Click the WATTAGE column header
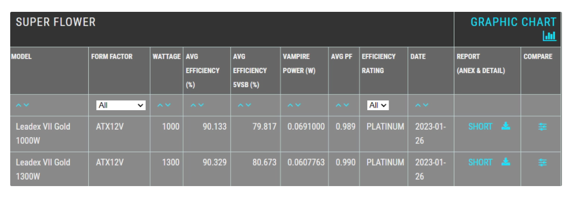This screenshot has height=199, width=583. pos(166,56)
